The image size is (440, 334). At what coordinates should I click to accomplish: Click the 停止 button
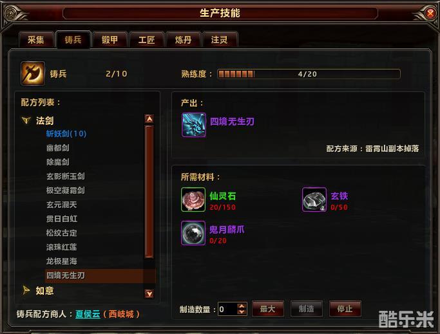(x=345, y=309)
